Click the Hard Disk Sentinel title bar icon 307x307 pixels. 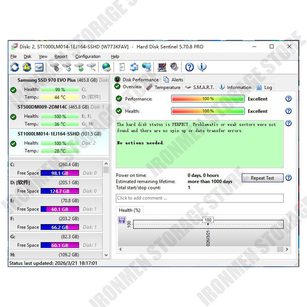14,46
